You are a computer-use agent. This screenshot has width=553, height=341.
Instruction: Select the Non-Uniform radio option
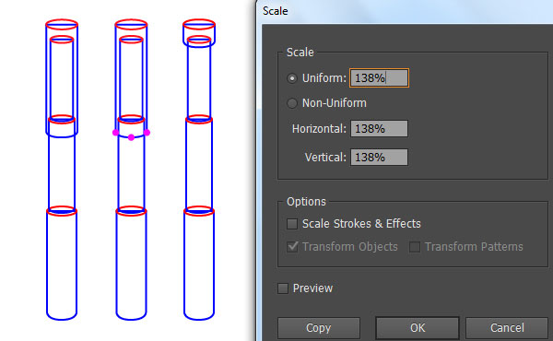coord(292,103)
